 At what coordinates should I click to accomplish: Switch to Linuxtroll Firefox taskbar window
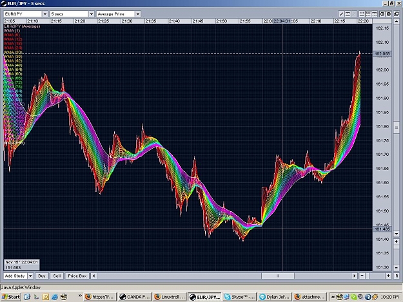pyautogui.click(x=170, y=297)
